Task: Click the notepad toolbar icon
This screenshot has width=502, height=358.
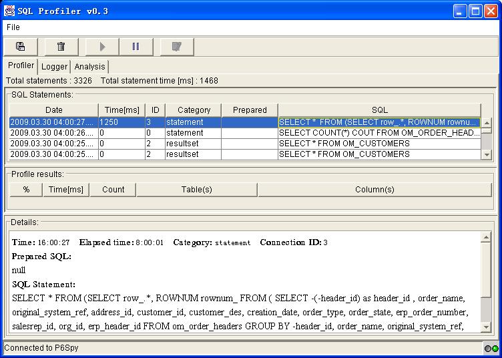Action: pyautogui.click(x=176, y=47)
